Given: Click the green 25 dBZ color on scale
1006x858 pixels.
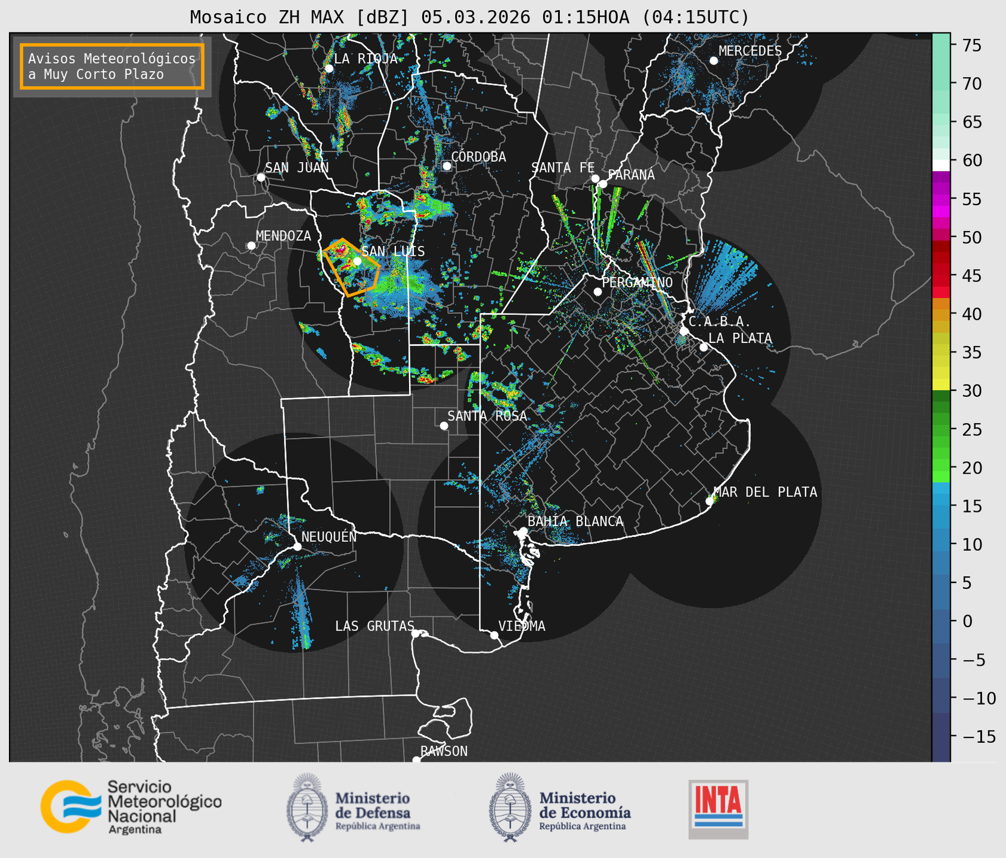Looking at the screenshot, I should [940, 429].
